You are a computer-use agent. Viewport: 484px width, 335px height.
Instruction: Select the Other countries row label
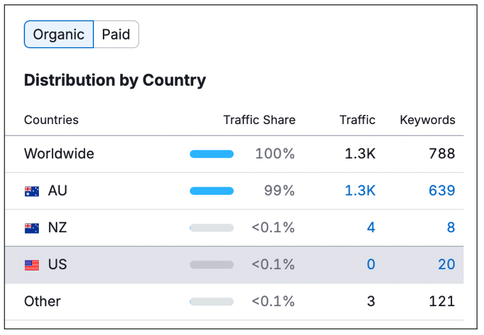coord(43,301)
